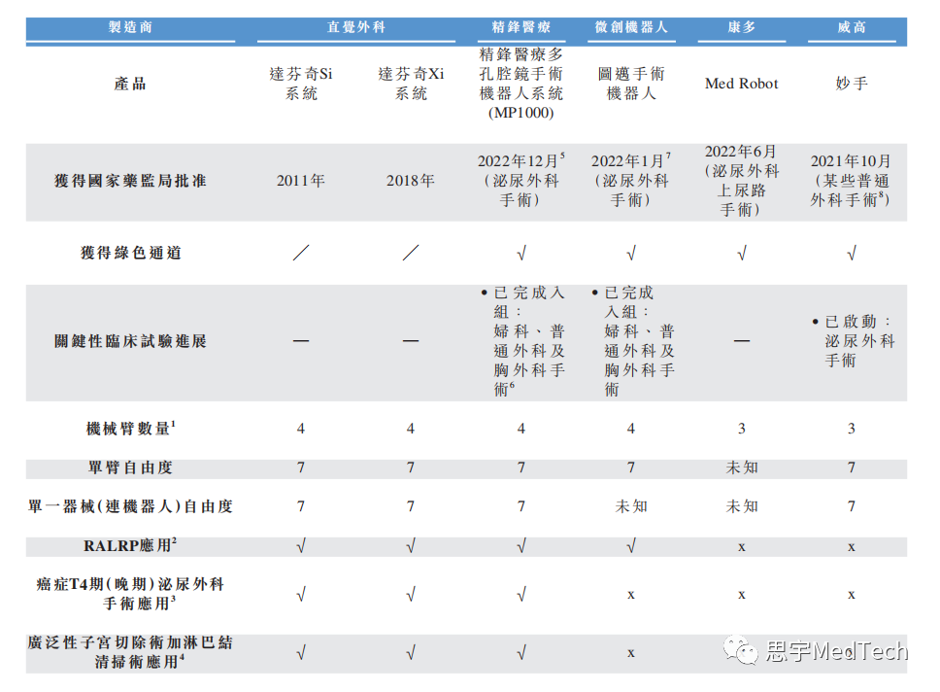Select the 微創機器人 manufacturer header
Viewport: 940px width, 692px height.
pyautogui.click(x=630, y=27)
